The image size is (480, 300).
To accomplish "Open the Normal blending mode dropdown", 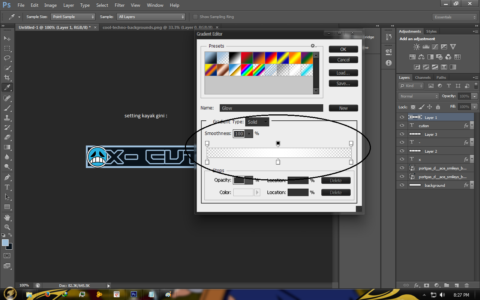I will (418, 96).
